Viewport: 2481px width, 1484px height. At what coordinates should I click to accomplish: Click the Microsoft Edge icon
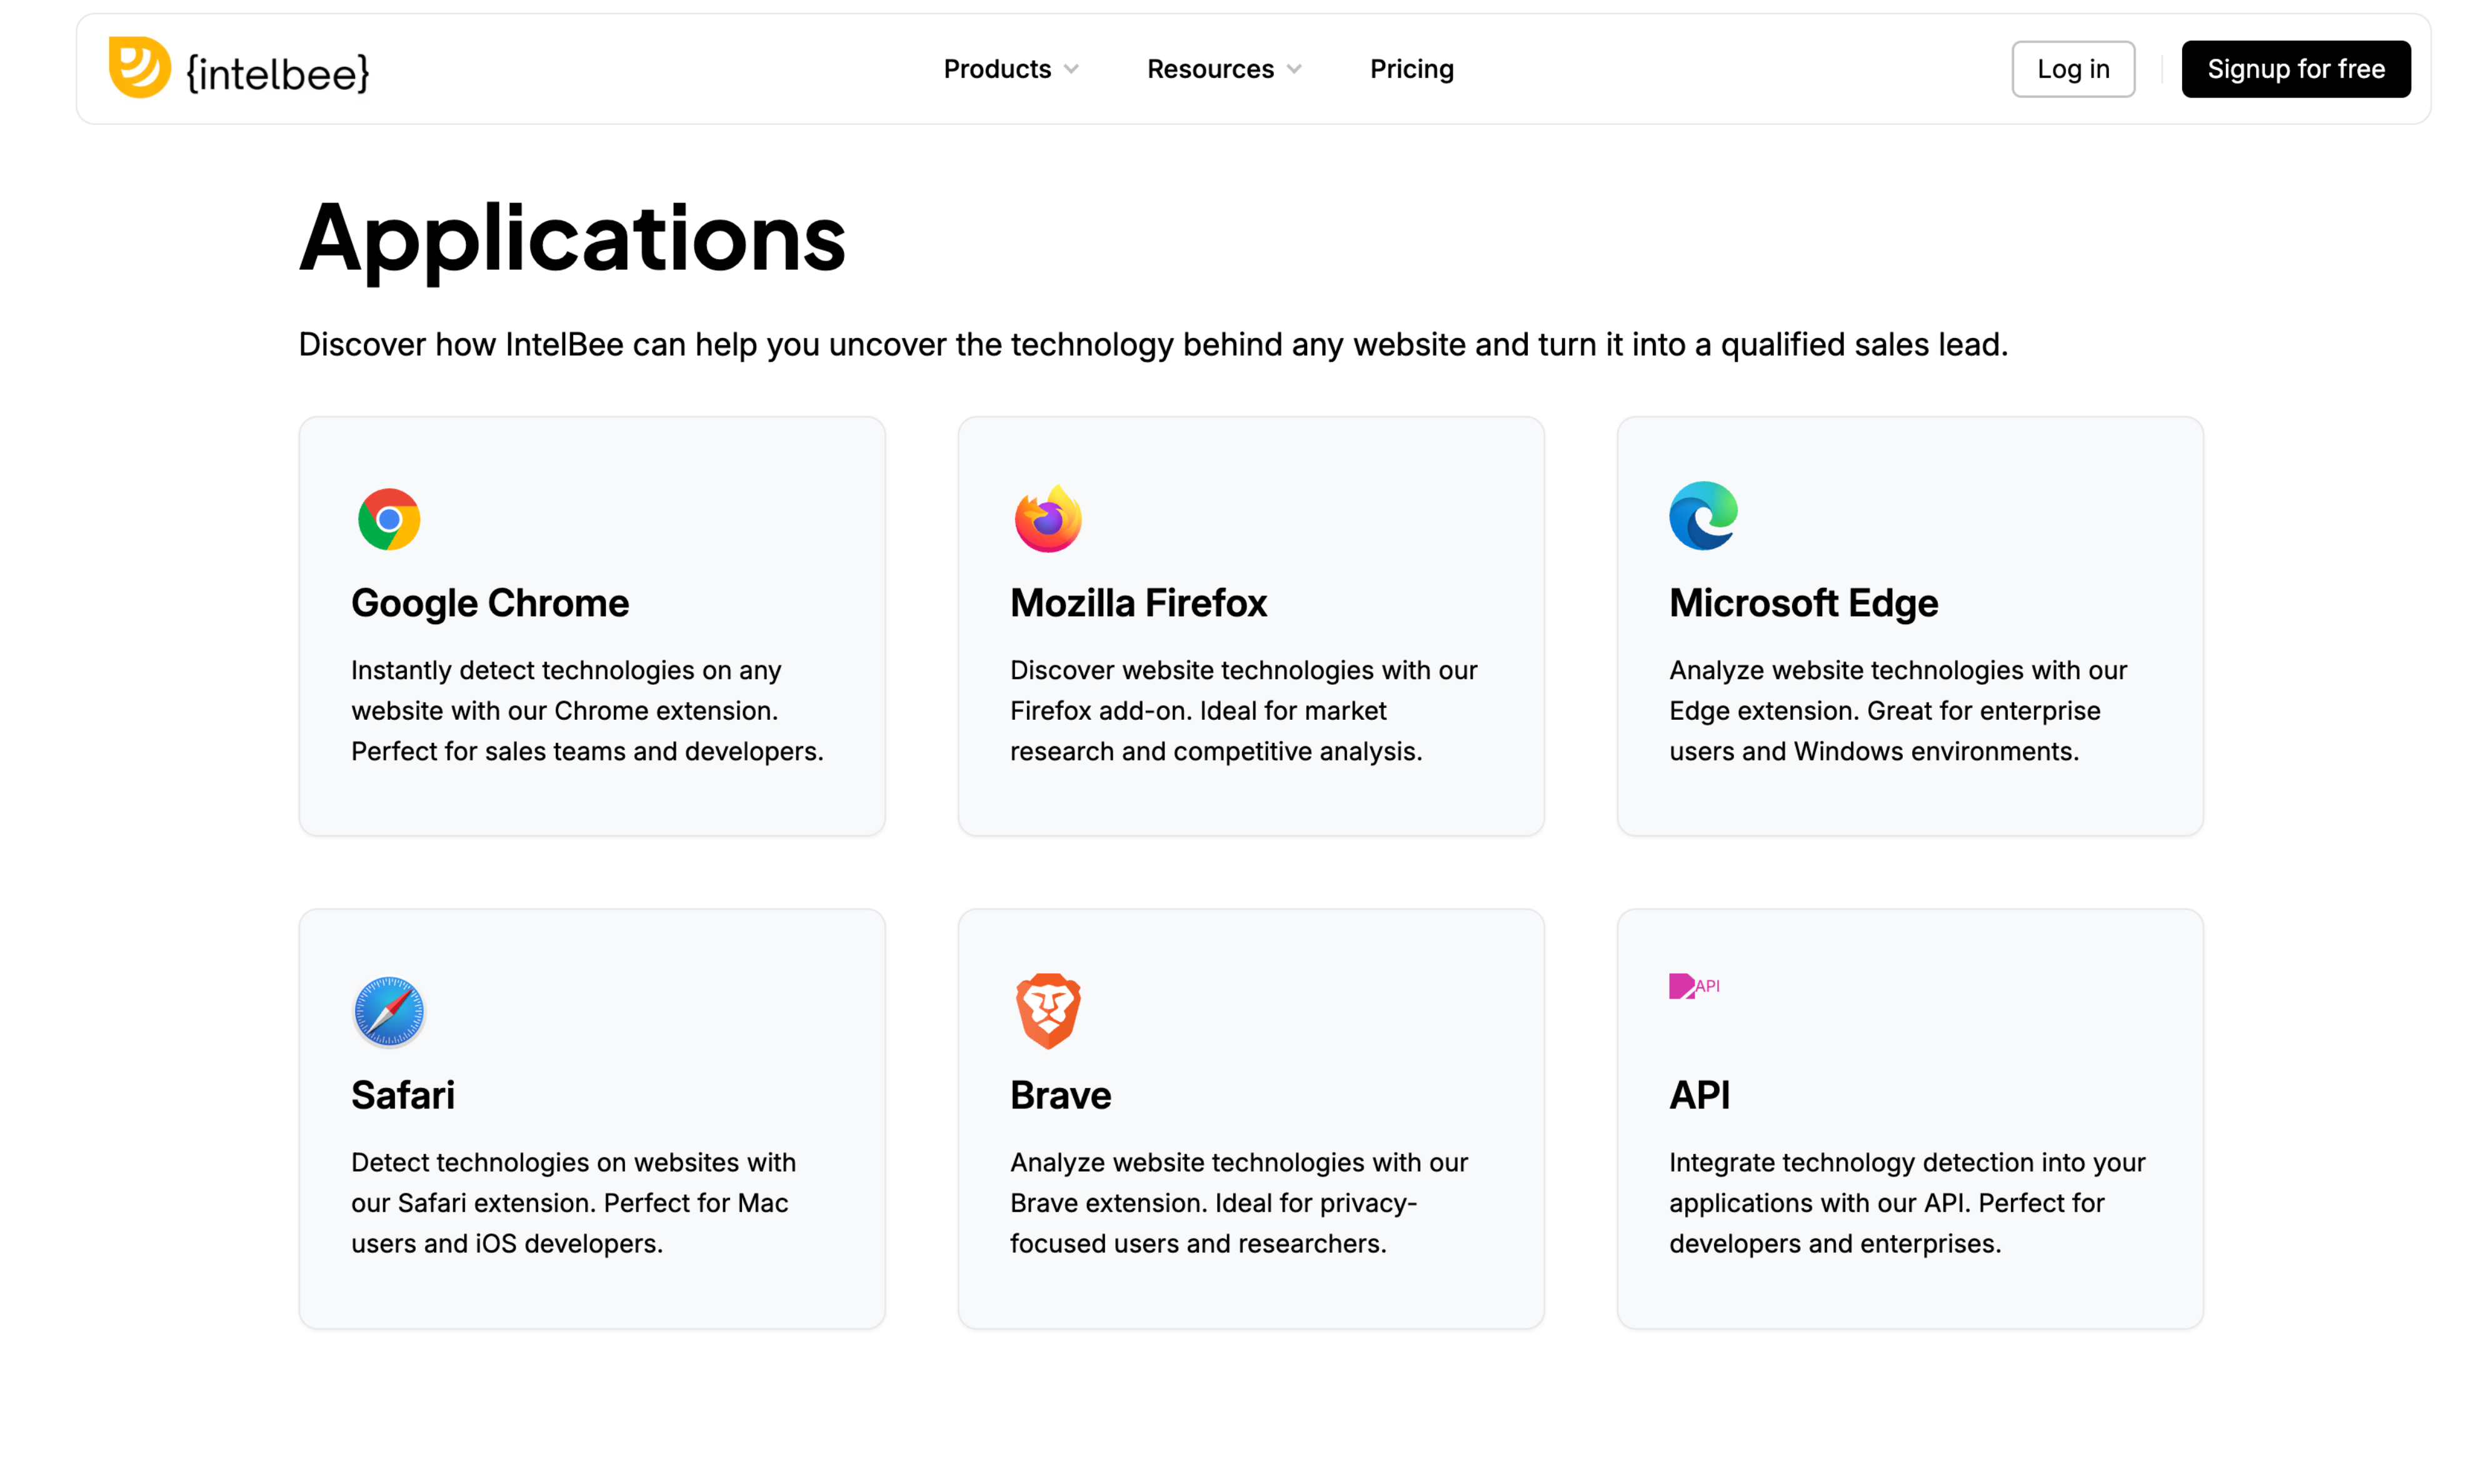click(1705, 516)
